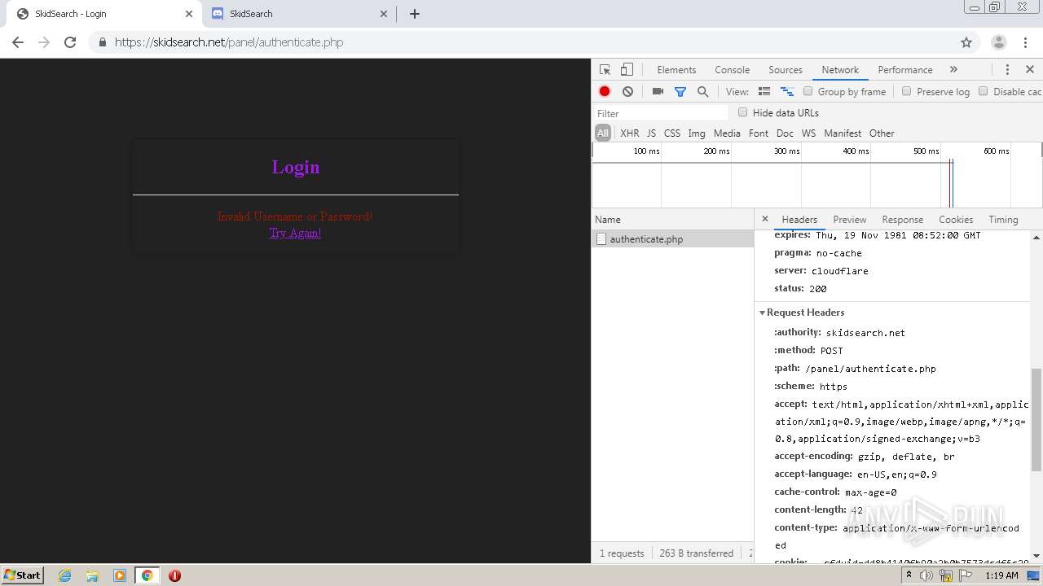The height and width of the screenshot is (586, 1043).
Task: Open the Chrome profile avatar icon
Action: [999, 42]
